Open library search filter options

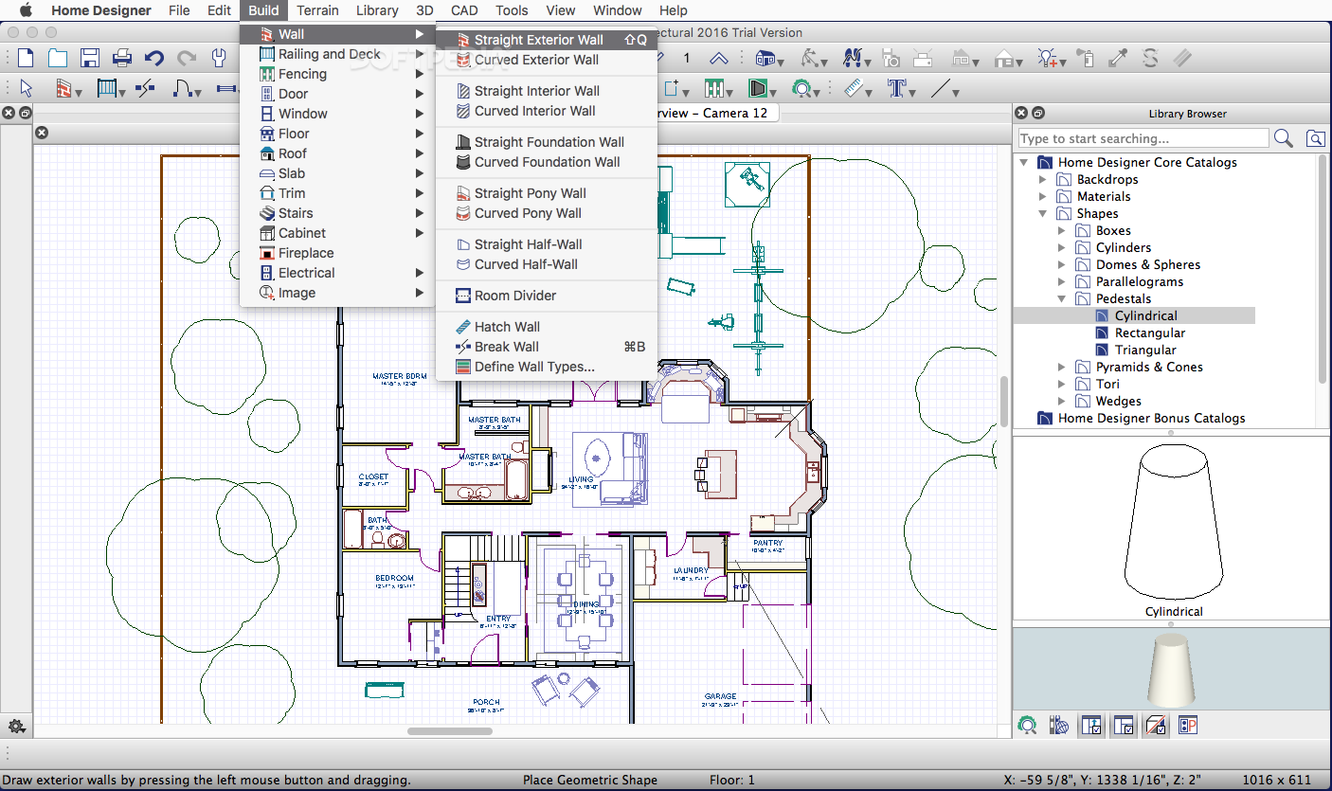[1315, 138]
